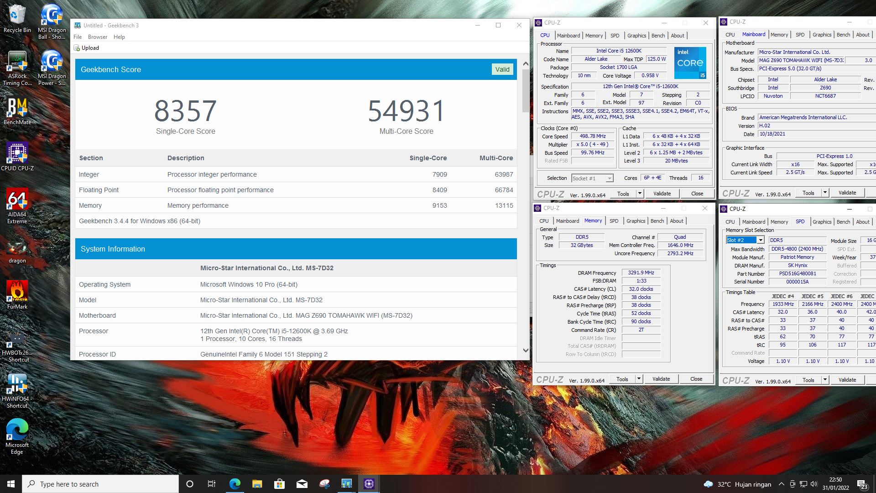Click the DRAM Frequency value 3291.9 MHz

(x=641, y=273)
